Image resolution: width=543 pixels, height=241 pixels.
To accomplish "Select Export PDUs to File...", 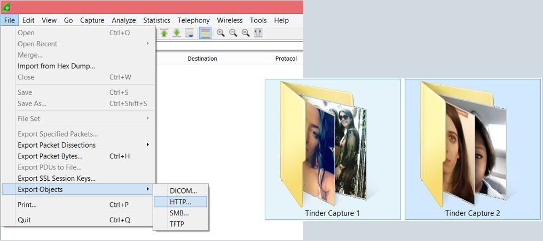I will click(78, 167).
